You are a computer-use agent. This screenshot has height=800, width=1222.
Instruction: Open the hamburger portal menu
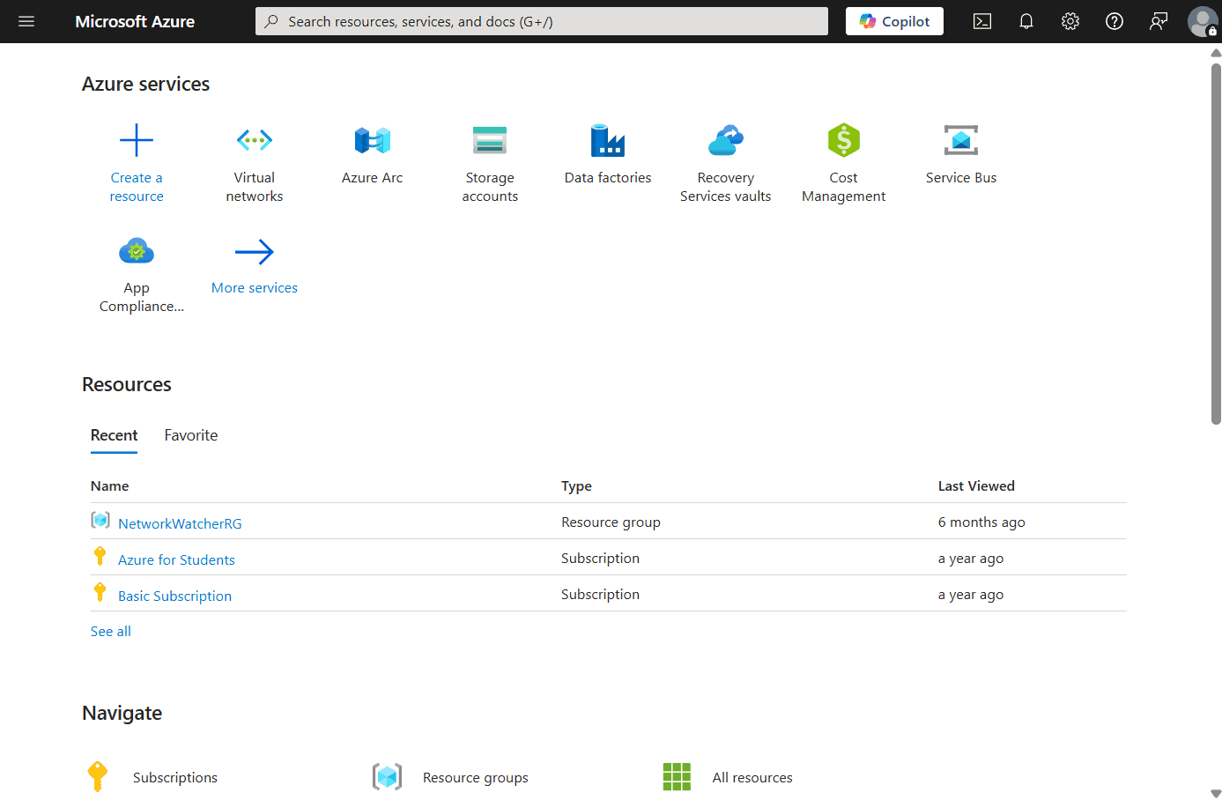[x=26, y=21]
